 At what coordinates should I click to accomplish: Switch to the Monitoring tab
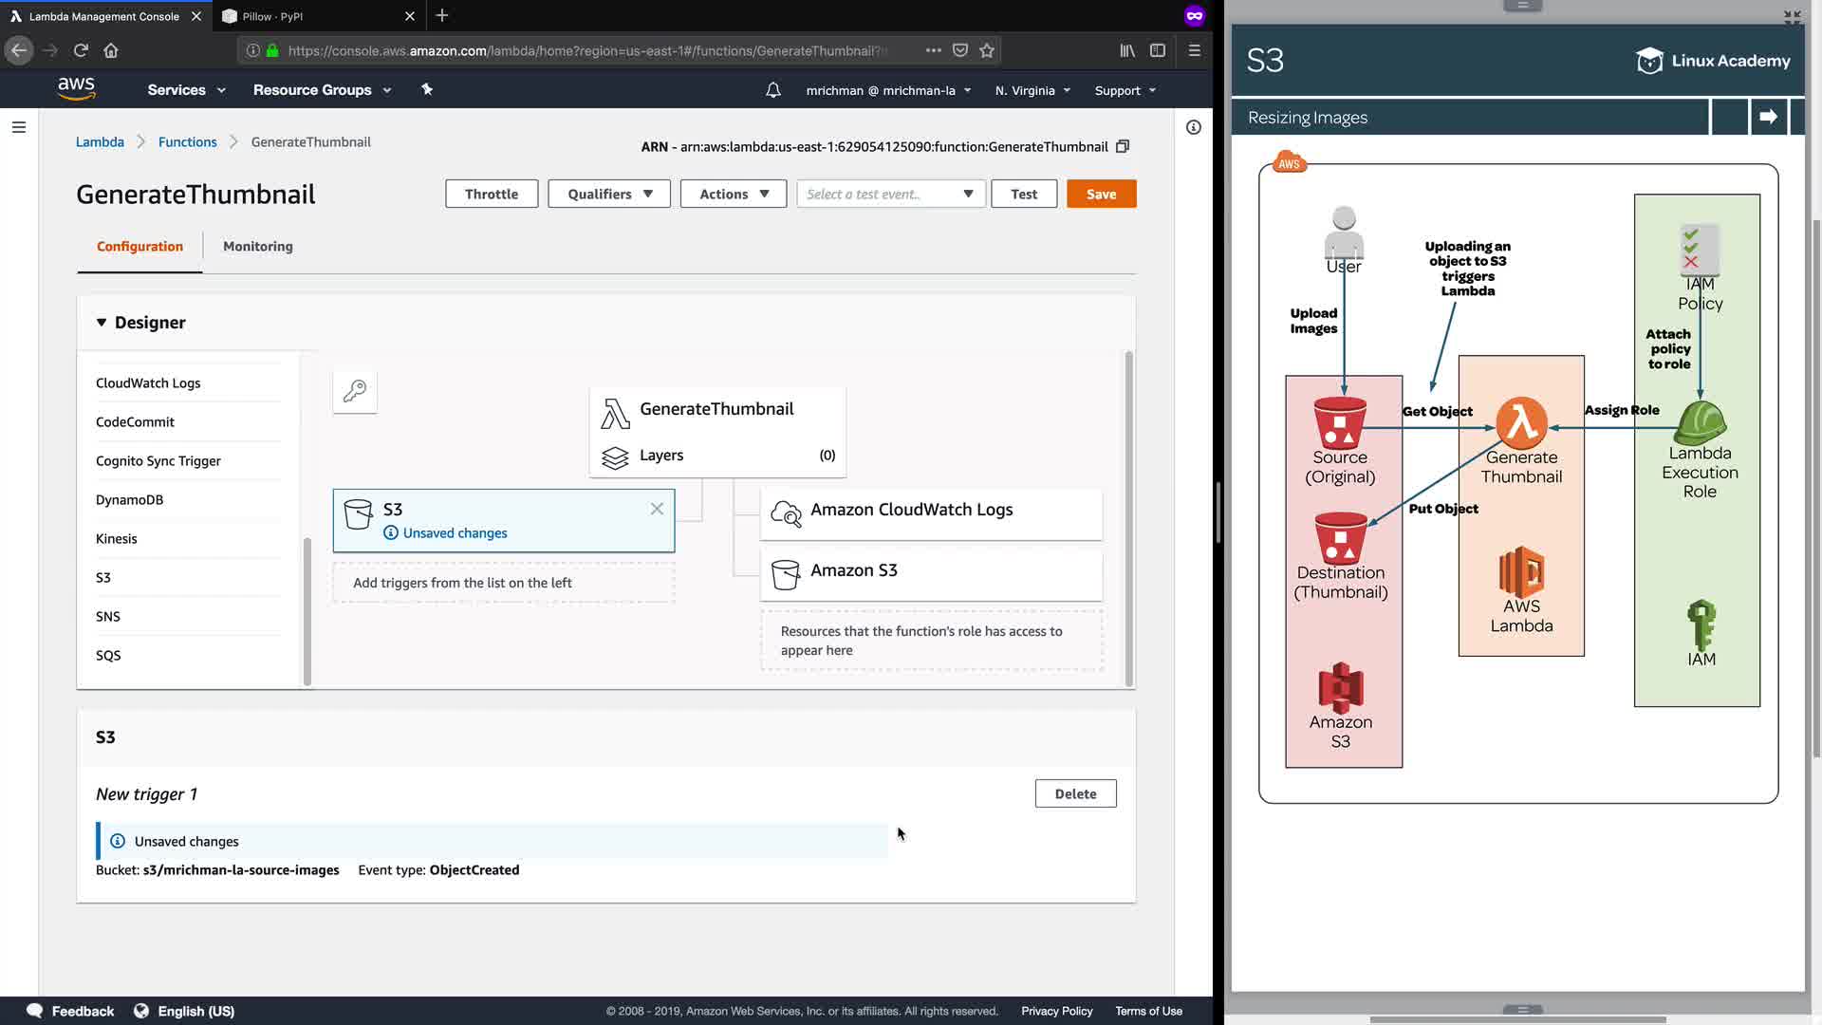[258, 246]
